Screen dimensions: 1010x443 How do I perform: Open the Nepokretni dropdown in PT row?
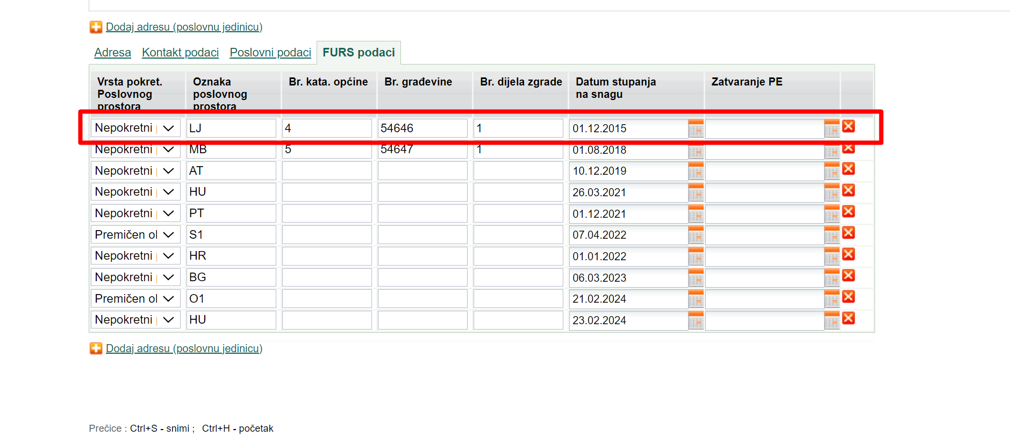click(135, 213)
